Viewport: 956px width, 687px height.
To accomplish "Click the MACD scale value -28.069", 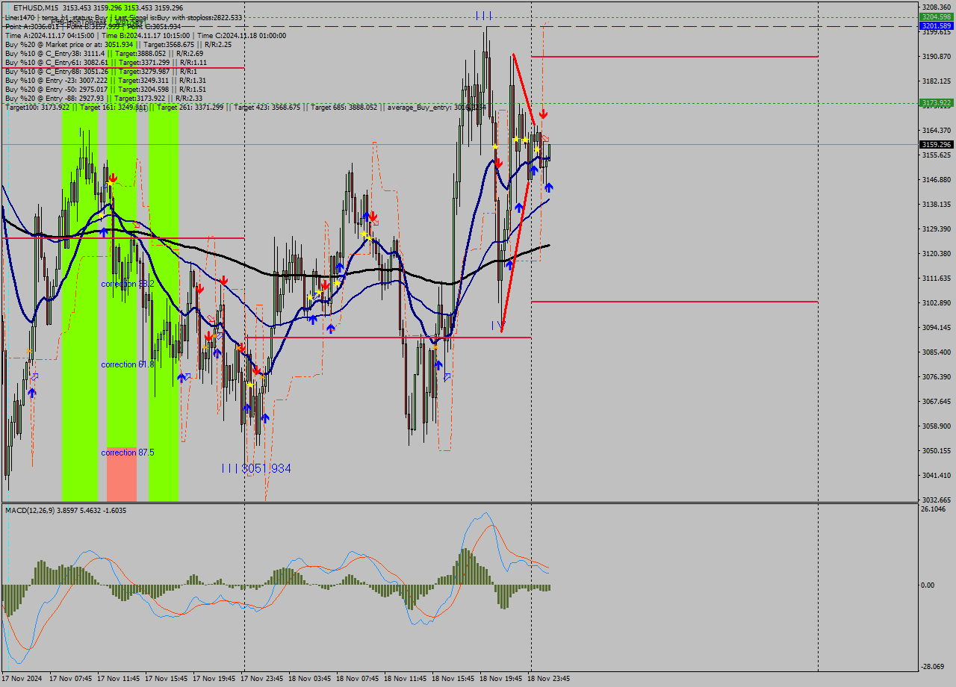I will pyautogui.click(x=934, y=666).
